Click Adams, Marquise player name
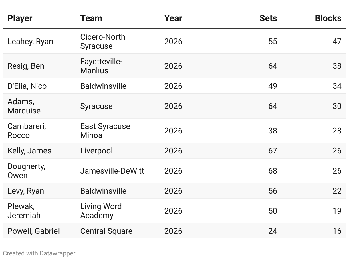The width and height of the screenshot is (349, 260). click(24, 106)
